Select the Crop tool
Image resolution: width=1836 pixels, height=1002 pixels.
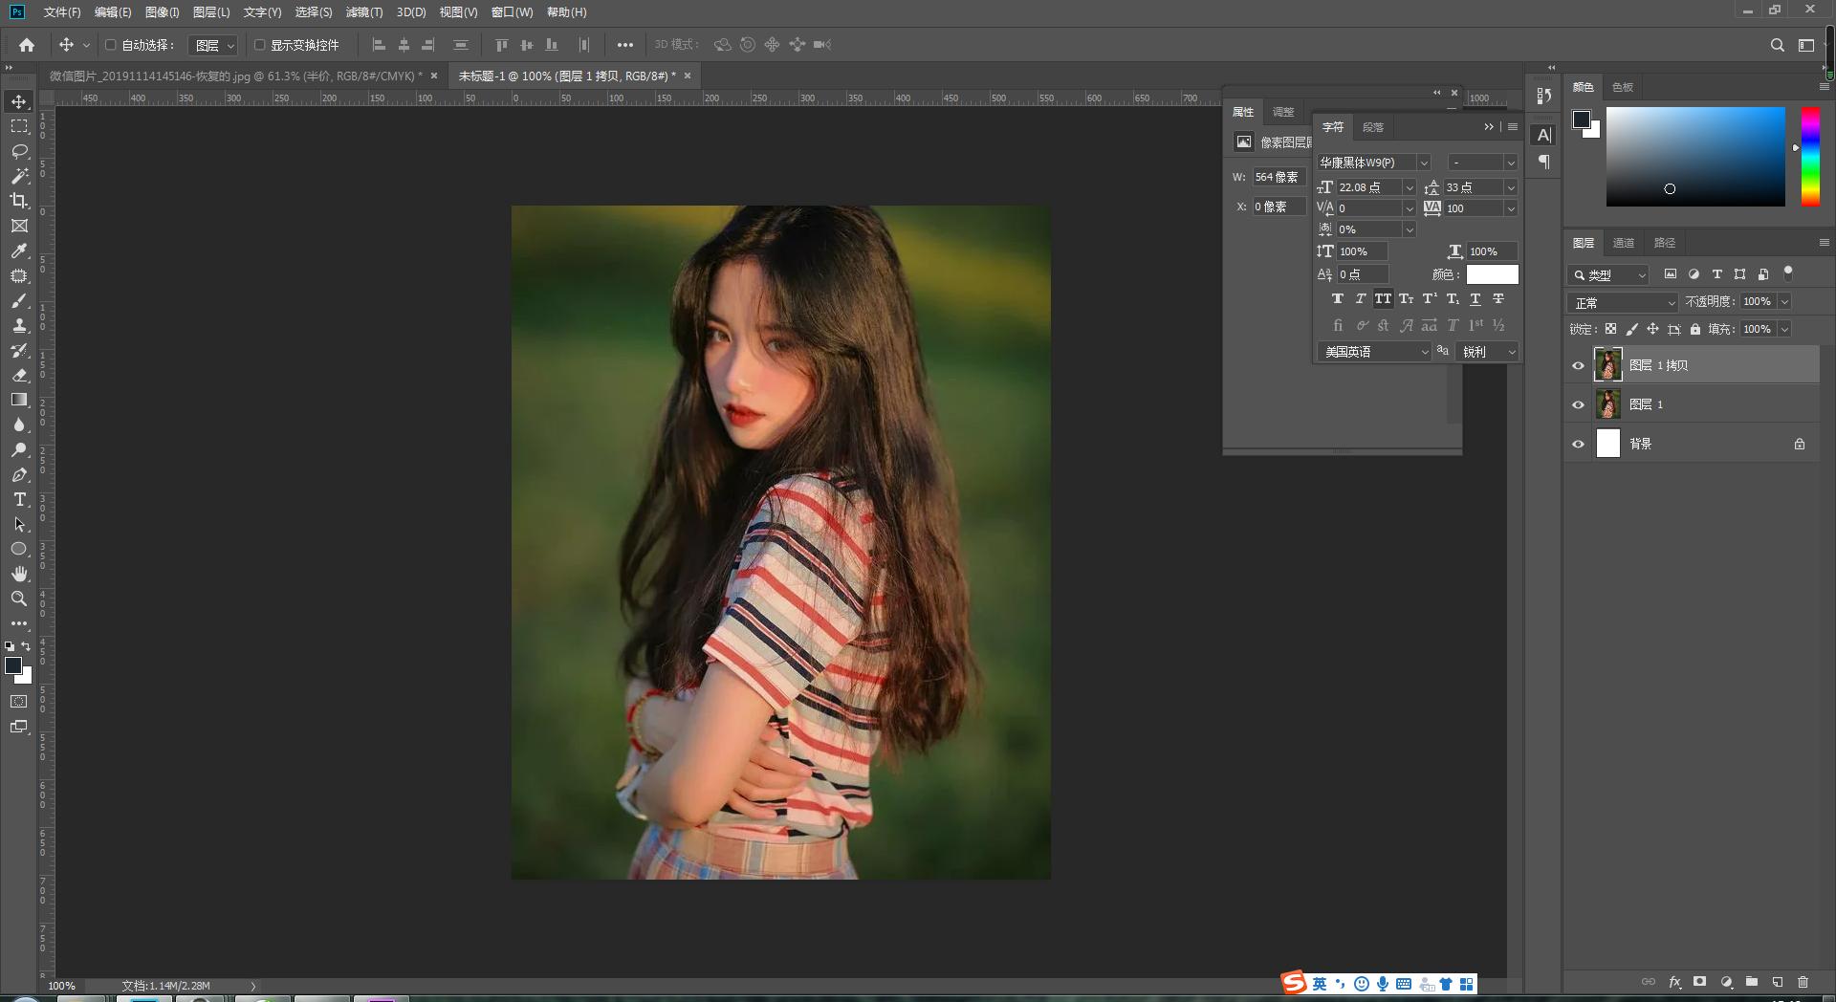click(19, 201)
